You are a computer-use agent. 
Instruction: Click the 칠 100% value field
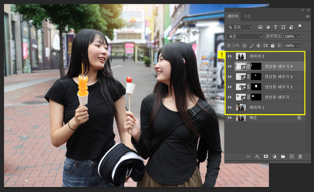click(x=290, y=46)
